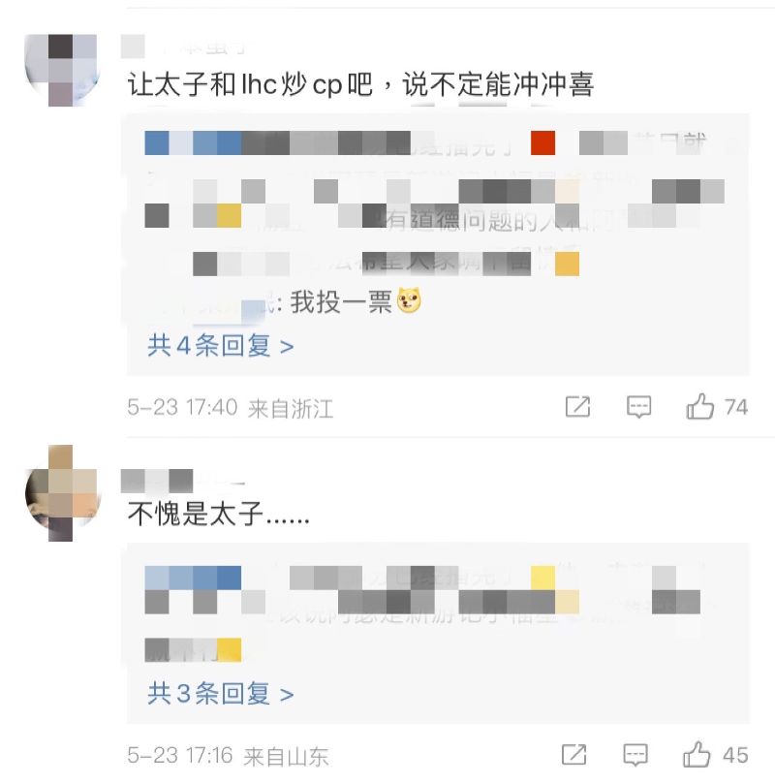Share the comment posted at 17:40

[x=577, y=406]
